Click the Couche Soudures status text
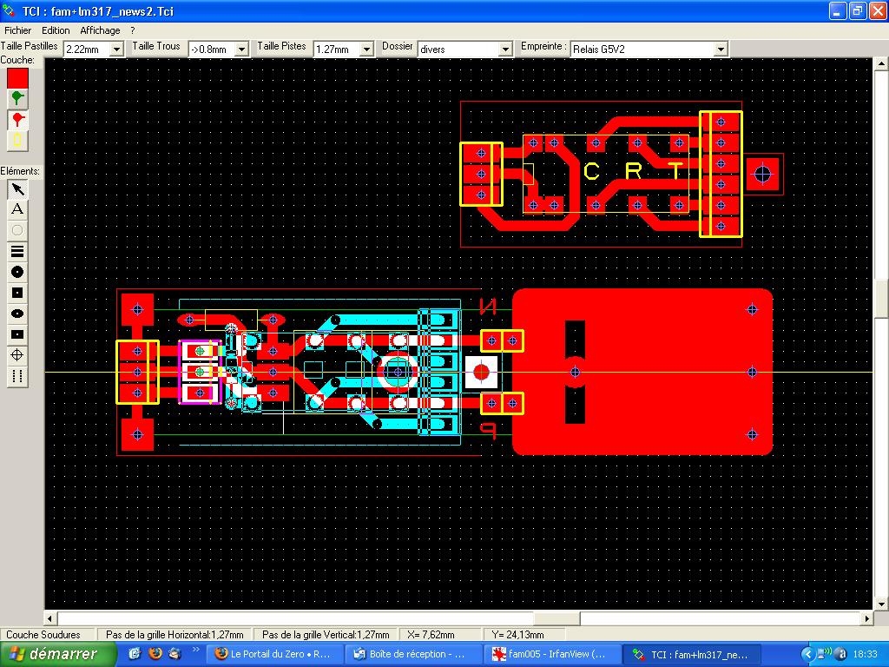Screen dimensions: 889x667 [43, 635]
